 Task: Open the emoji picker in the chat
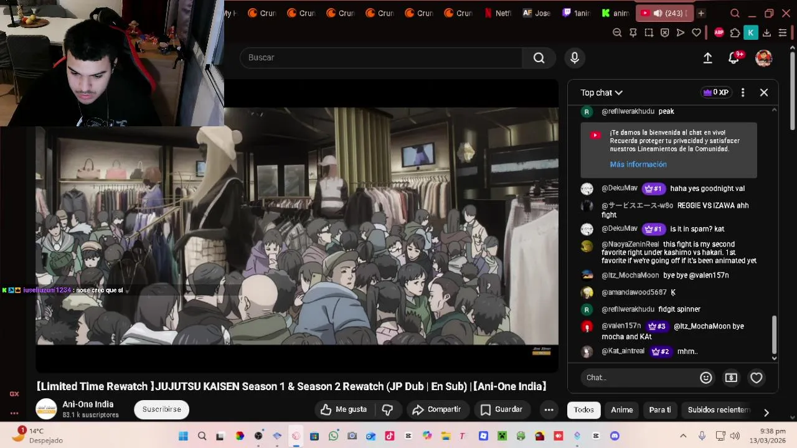tap(706, 378)
